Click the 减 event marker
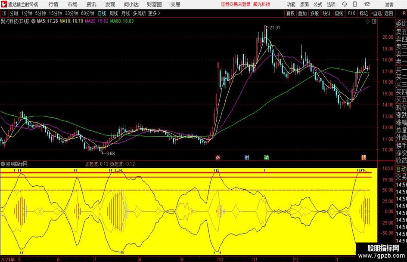407x262 pixels. point(266,157)
